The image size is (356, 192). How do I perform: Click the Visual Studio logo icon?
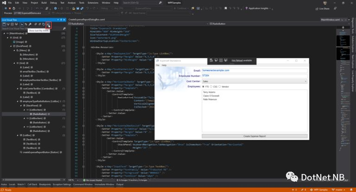coord(4,3)
